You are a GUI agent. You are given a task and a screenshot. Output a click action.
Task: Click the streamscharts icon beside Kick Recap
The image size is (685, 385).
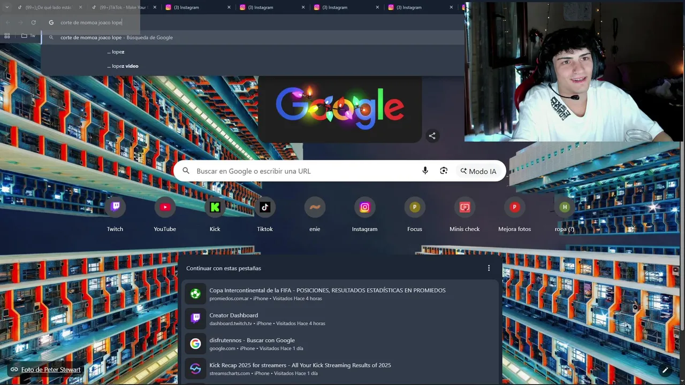(195, 369)
